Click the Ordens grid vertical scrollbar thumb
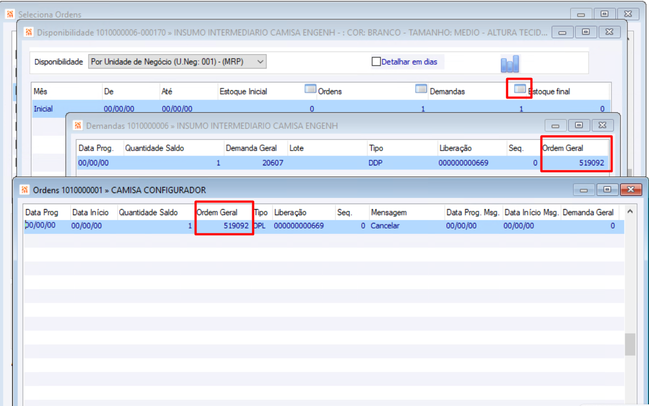This screenshot has width=649, height=406. (x=630, y=345)
